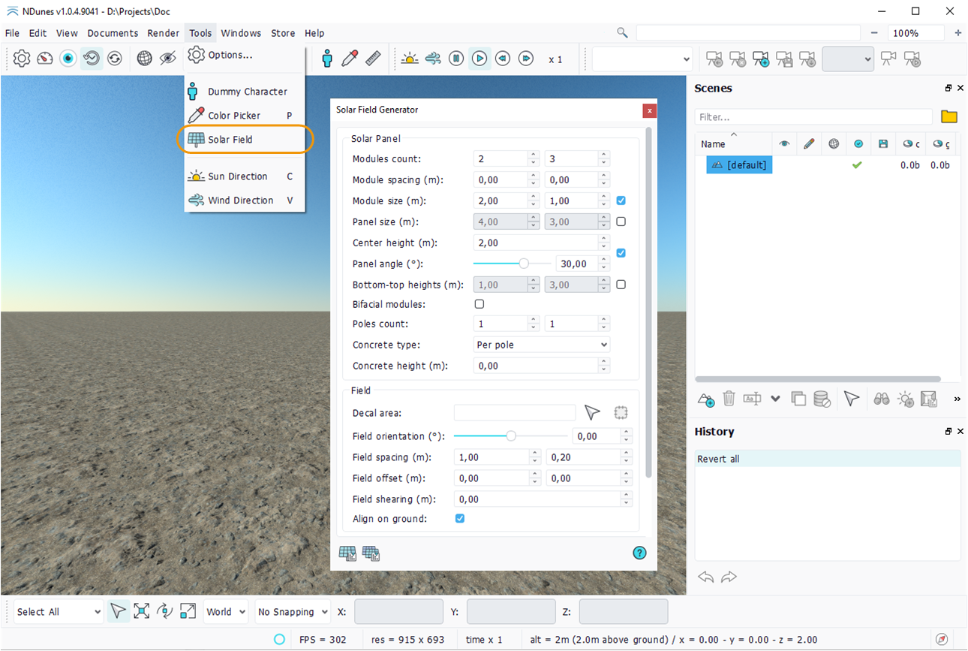Click the wind direction toolbar icon

[x=433, y=59]
